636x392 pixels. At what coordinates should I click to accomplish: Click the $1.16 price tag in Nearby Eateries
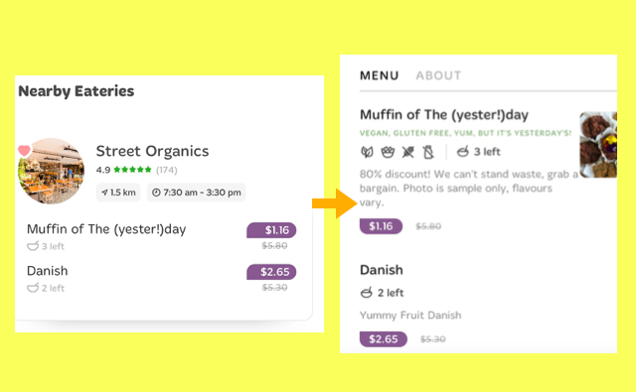271,230
